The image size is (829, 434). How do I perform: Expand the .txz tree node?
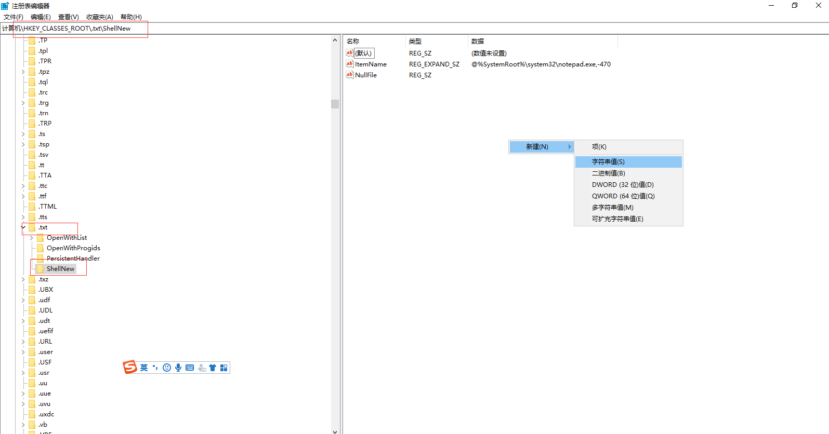click(23, 279)
